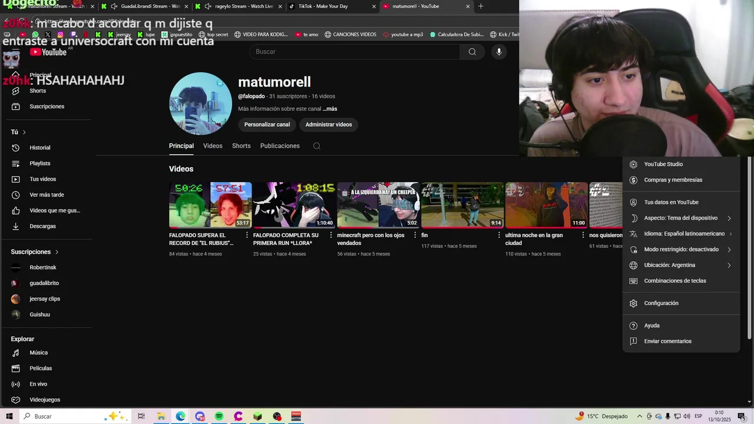The image size is (754, 424).
Task: Open Spotify from the taskbar
Action: (219, 416)
